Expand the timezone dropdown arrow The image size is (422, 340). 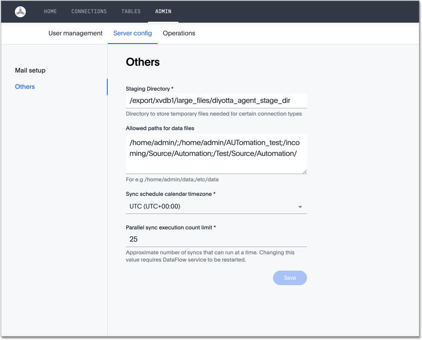[x=300, y=207]
